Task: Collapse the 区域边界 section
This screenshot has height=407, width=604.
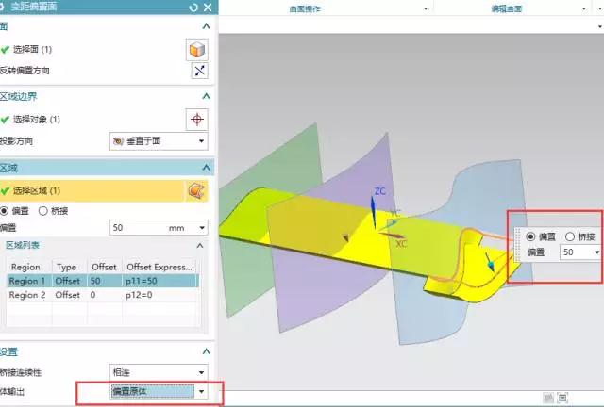Action: click(206, 97)
